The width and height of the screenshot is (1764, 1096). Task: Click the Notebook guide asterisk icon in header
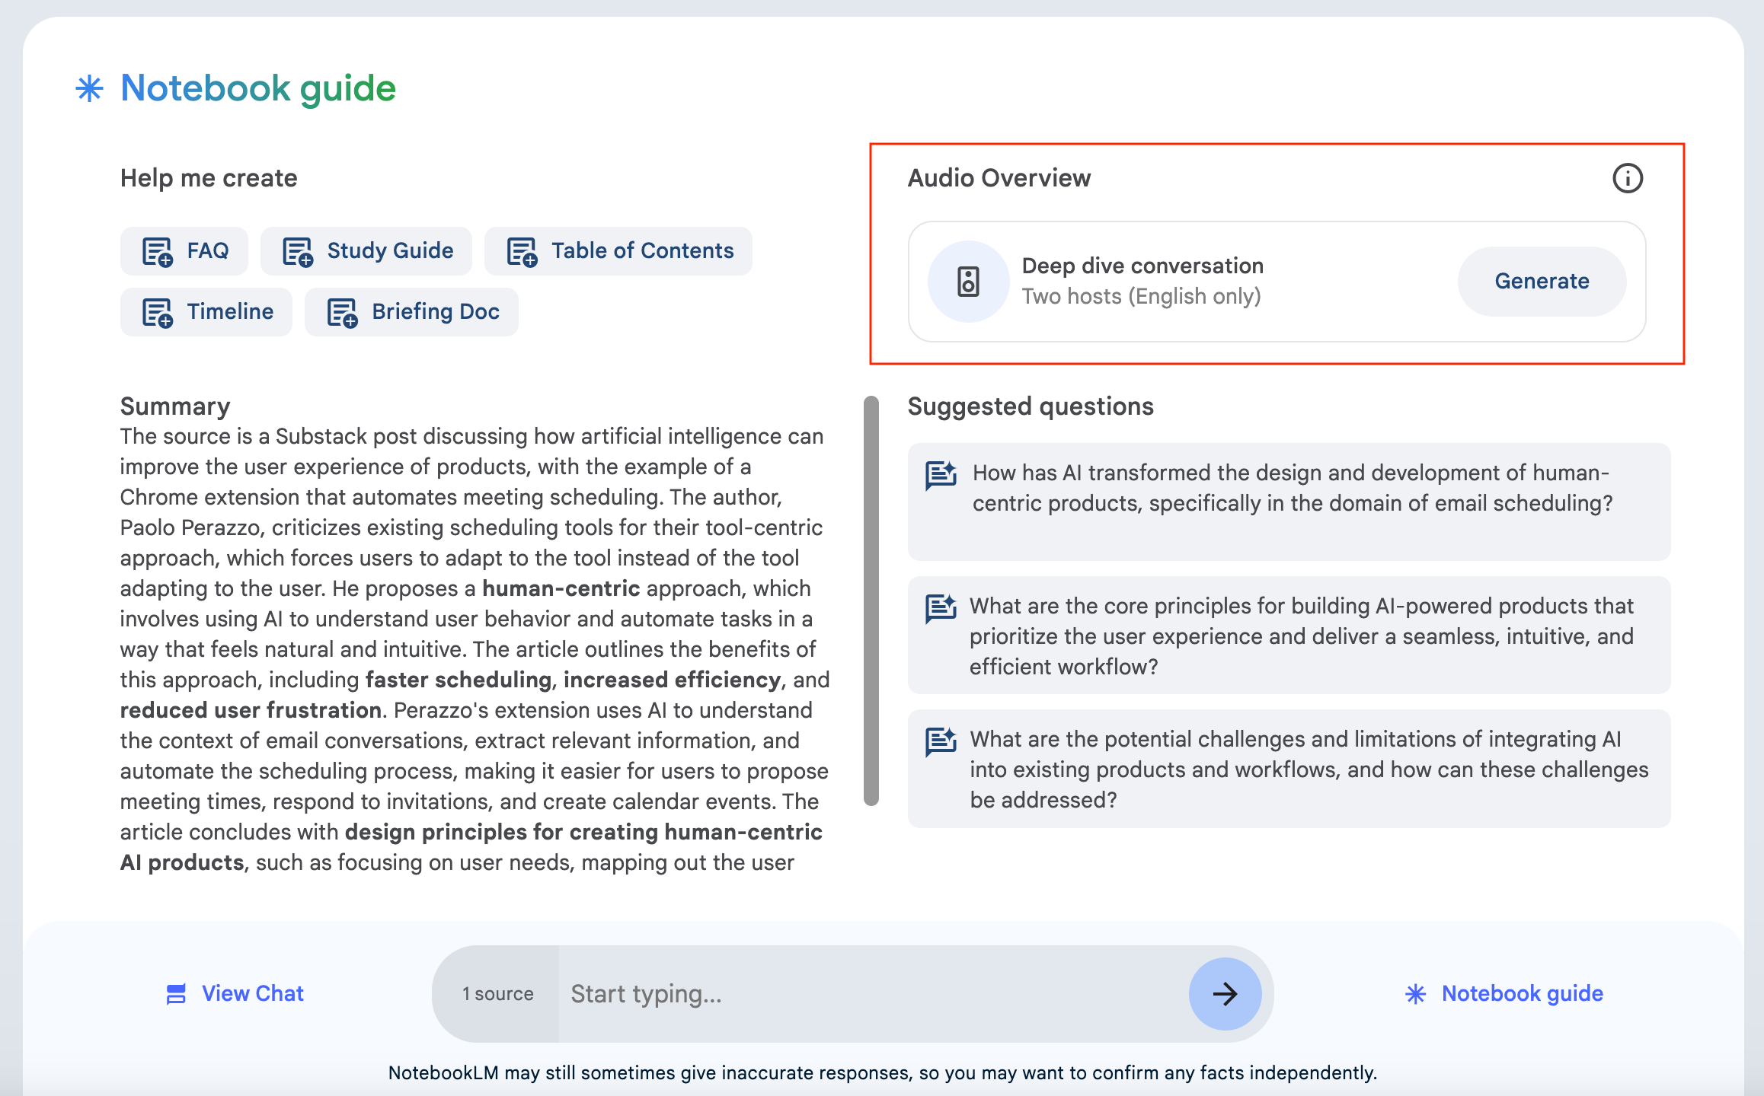tap(90, 88)
